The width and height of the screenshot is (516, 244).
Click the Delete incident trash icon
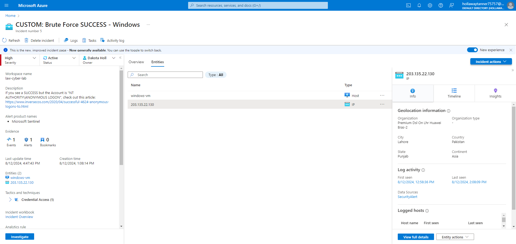pyautogui.click(x=26, y=40)
